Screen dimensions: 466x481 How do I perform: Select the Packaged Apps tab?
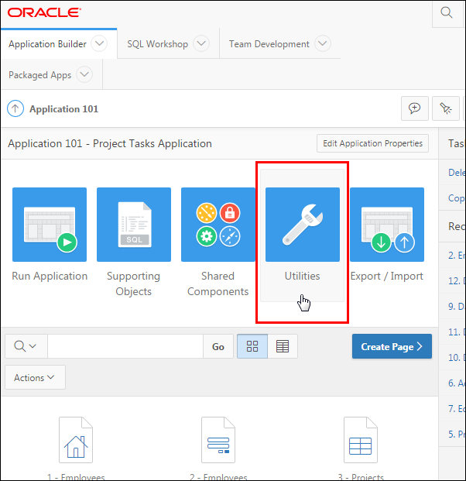click(39, 75)
